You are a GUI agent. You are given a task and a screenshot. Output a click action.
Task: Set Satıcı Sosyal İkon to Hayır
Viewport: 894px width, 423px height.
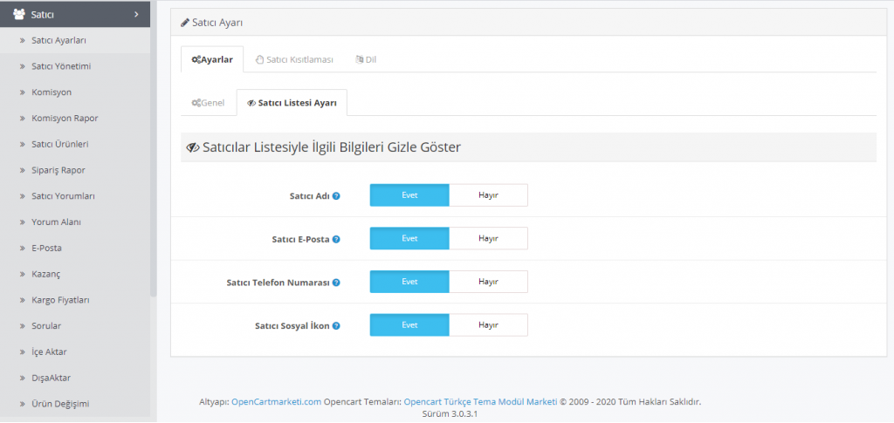pos(488,324)
